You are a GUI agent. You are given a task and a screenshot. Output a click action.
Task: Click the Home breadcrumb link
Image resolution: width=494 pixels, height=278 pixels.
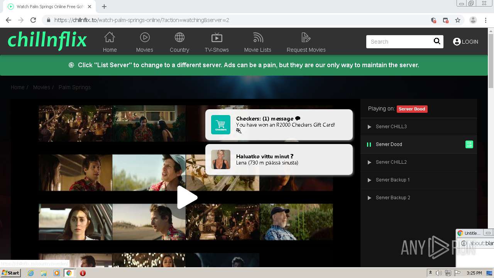(x=17, y=87)
